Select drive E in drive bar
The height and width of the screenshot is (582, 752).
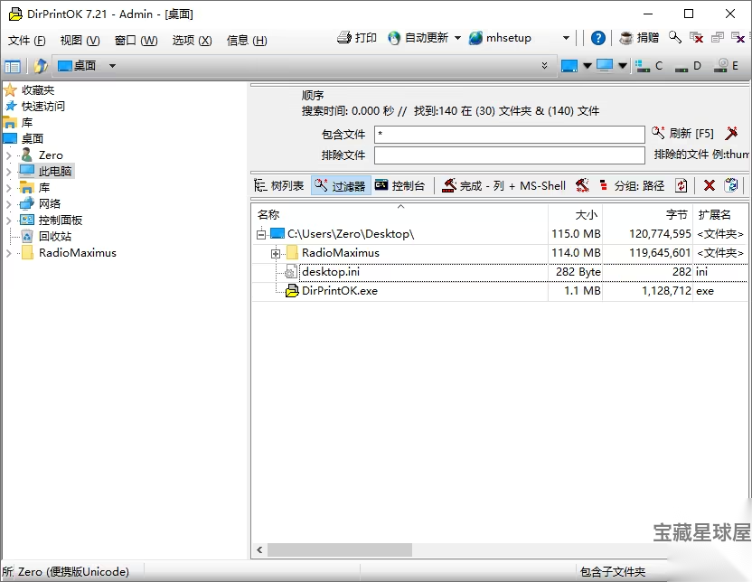(726, 66)
